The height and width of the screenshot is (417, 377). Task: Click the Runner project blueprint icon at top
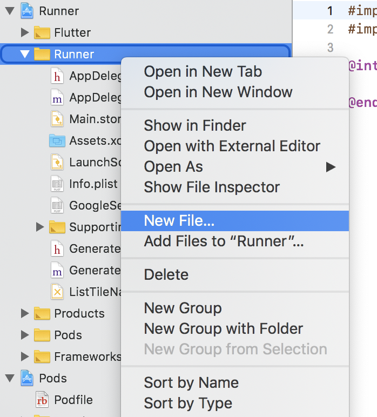tap(26, 11)
